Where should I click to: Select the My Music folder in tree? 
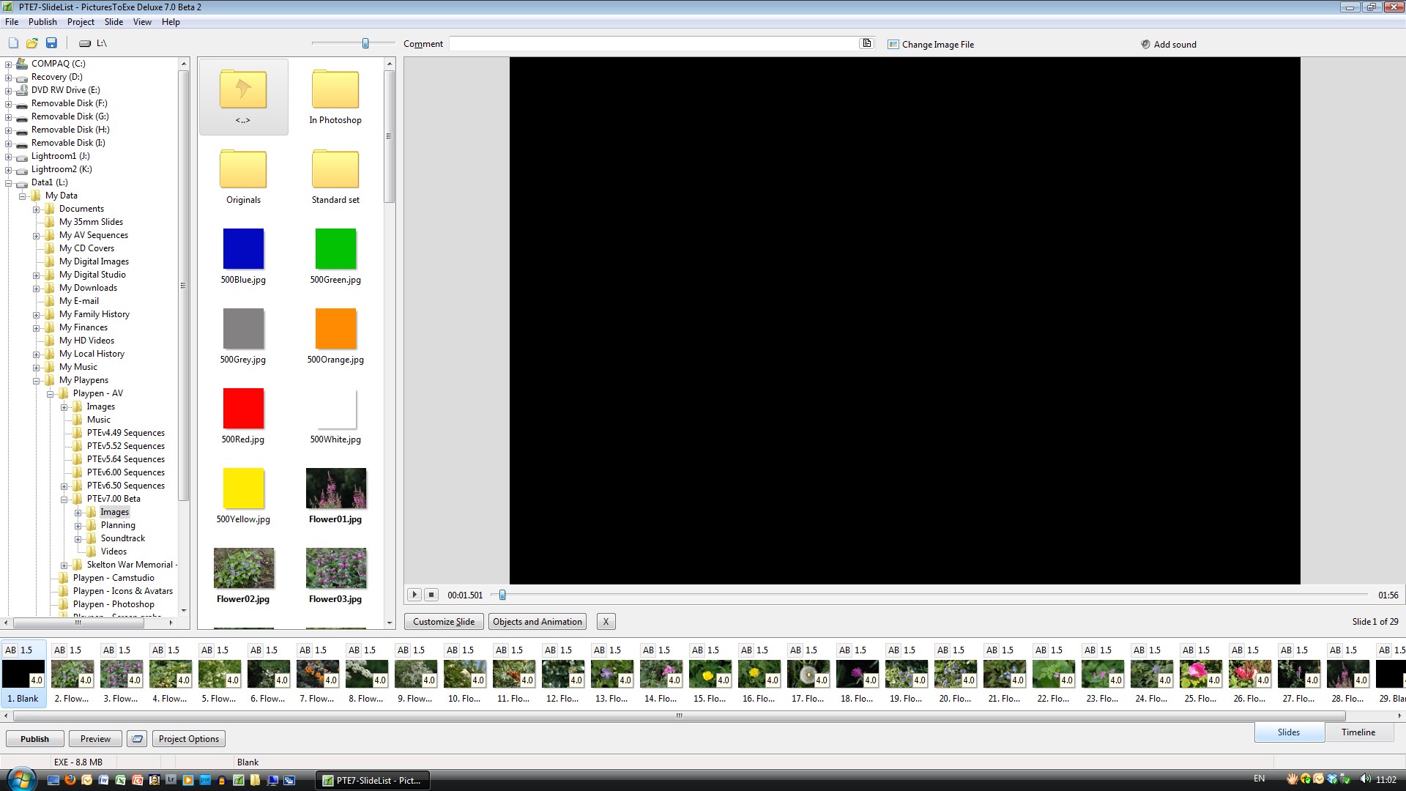pyautogui.click(x=78, y=368)
